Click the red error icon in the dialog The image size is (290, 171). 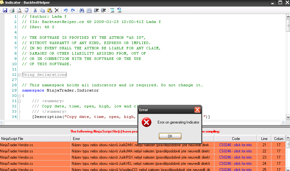pyautogui.click(x=146, y=122)
